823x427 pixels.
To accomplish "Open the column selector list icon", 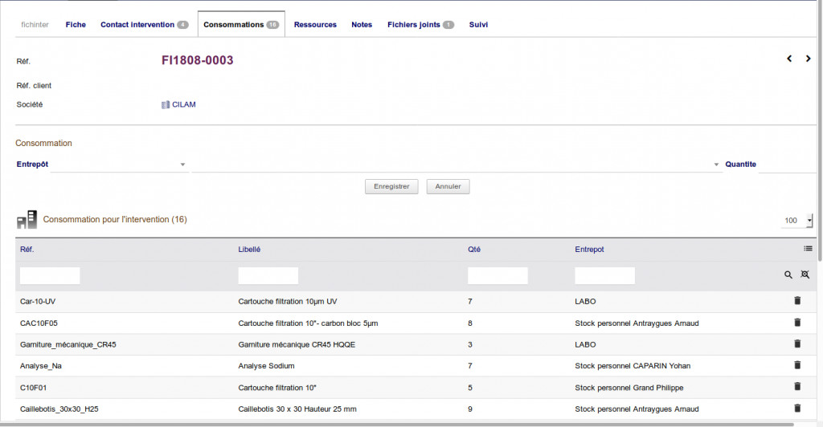I will [808, 249].
